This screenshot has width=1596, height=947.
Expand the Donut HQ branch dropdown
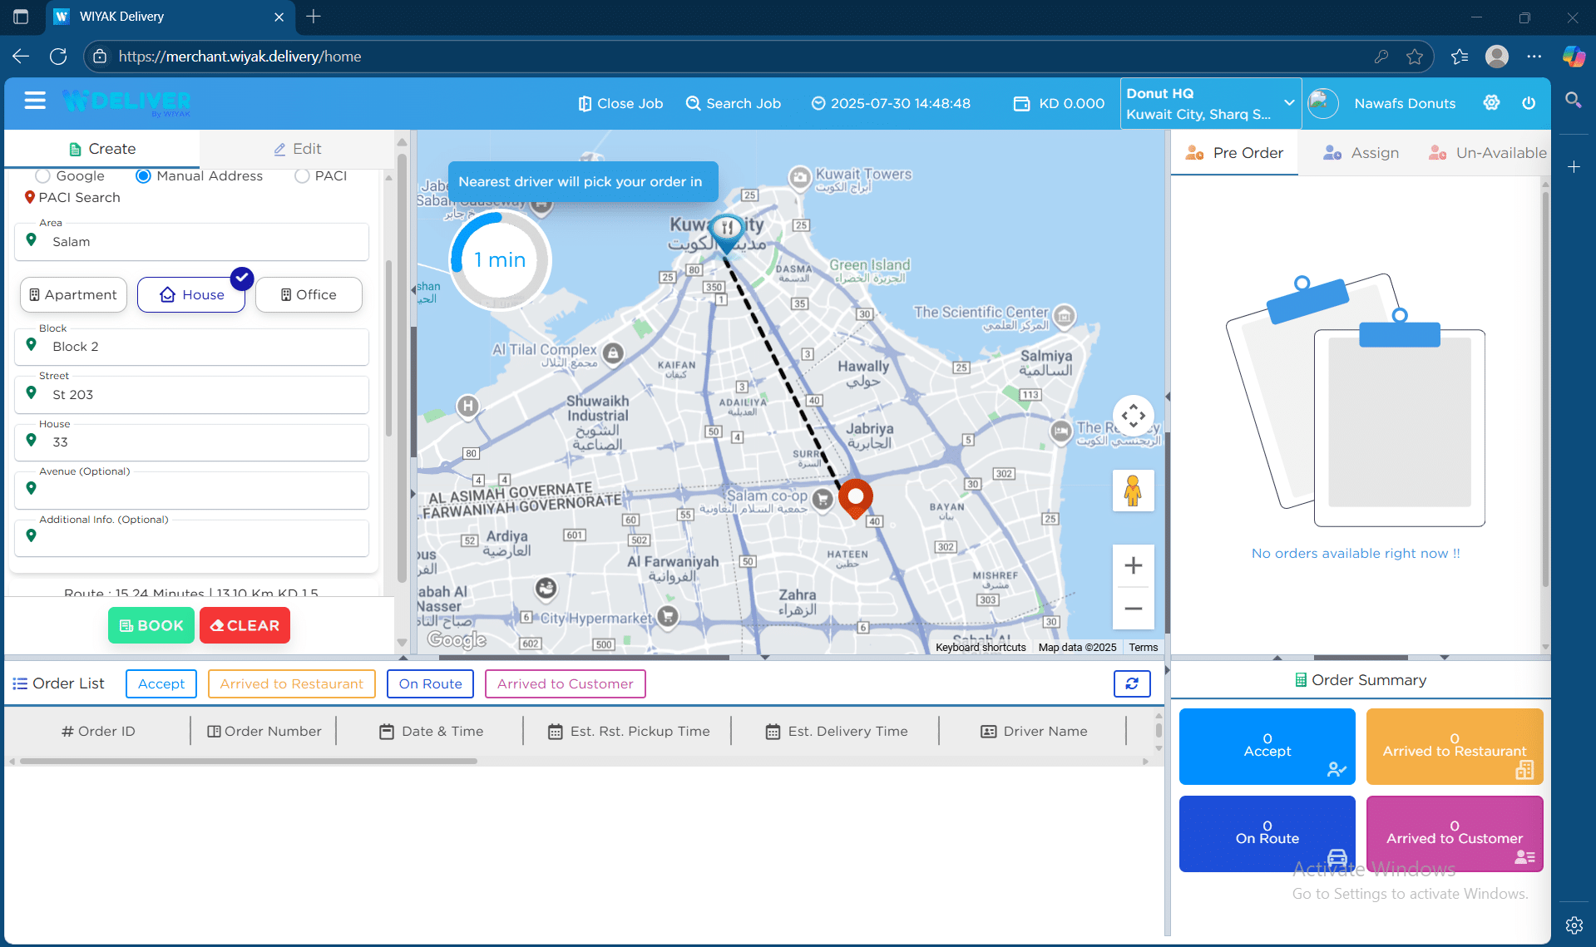pos(1289,103)
